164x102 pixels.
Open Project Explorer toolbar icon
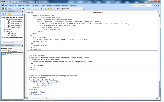tap(45, 9)
